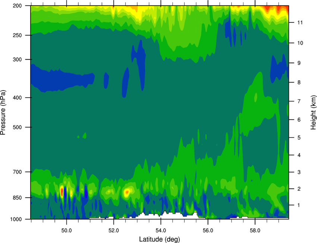Click the 56.0 latitude label

click(x=208, y=231)
